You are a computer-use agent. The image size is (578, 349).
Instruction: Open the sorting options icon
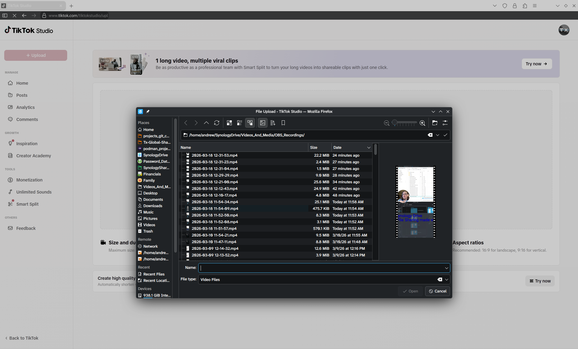pyautogui.click(x=273, y=123)
